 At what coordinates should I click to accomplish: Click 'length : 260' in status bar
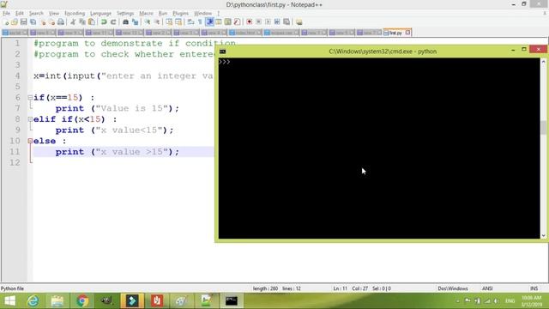tap(265, 288)
